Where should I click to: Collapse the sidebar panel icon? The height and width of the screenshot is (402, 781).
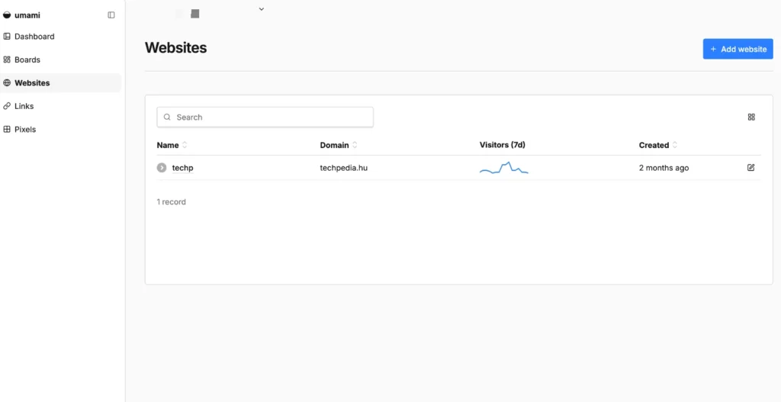(111, 15)
